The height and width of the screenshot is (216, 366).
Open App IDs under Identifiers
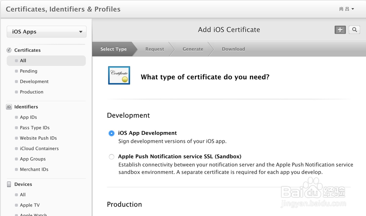(x=28, y=117)
